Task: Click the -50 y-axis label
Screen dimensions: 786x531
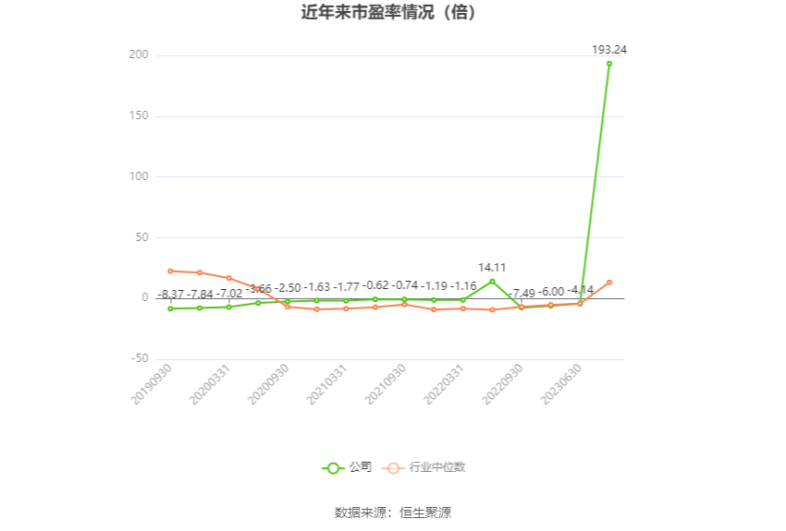Action: tap(141, 358)
